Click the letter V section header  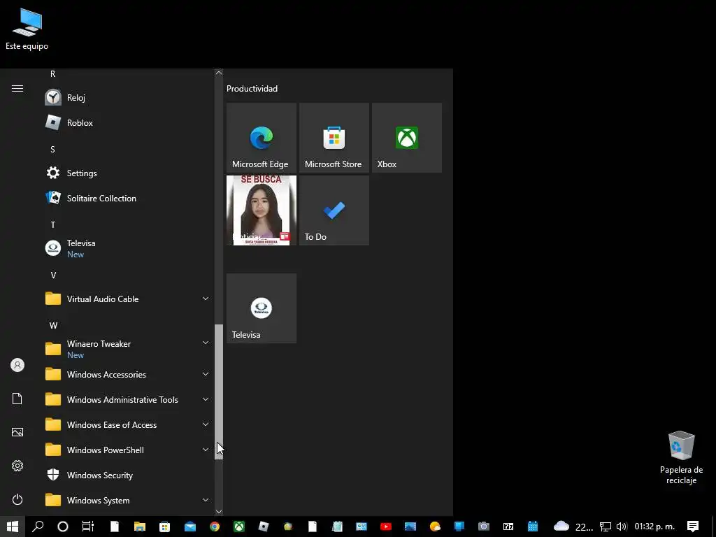coord(53,275)
